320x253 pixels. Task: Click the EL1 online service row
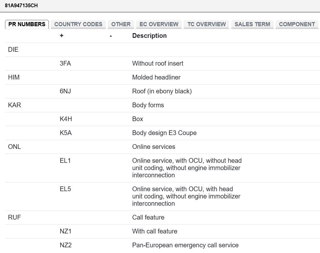(163, 168)
